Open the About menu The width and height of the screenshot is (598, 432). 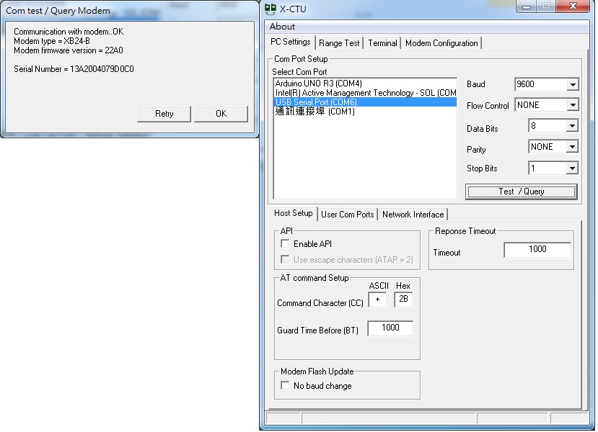[x=282, y=27]
